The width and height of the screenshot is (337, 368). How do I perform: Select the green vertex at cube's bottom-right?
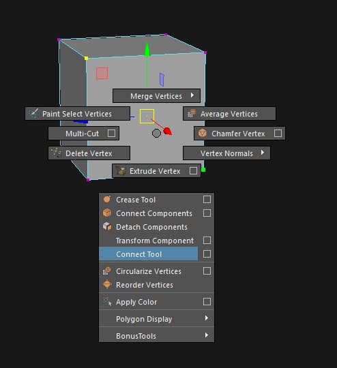203,170
